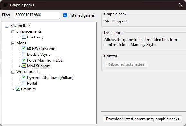
Task: Click the Reload edited shaders button
Action: (x=126, y=64)
